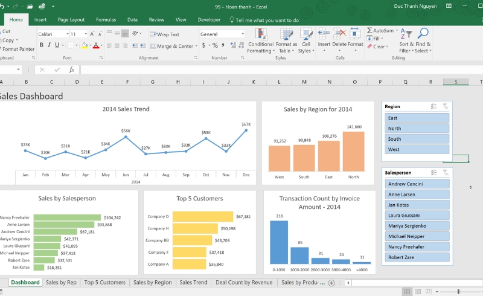Switch to Normal view
Viewport: 483px width, 296px height.
[407, 291]
